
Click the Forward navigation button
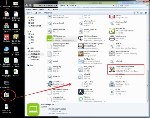click(x=30, y=6)
